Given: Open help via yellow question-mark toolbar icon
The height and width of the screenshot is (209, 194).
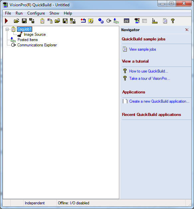Looking at the screenshot, I should (x=173, y=21).
